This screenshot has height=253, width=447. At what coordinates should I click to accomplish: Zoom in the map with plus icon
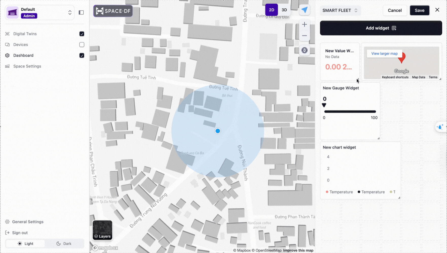304,24
